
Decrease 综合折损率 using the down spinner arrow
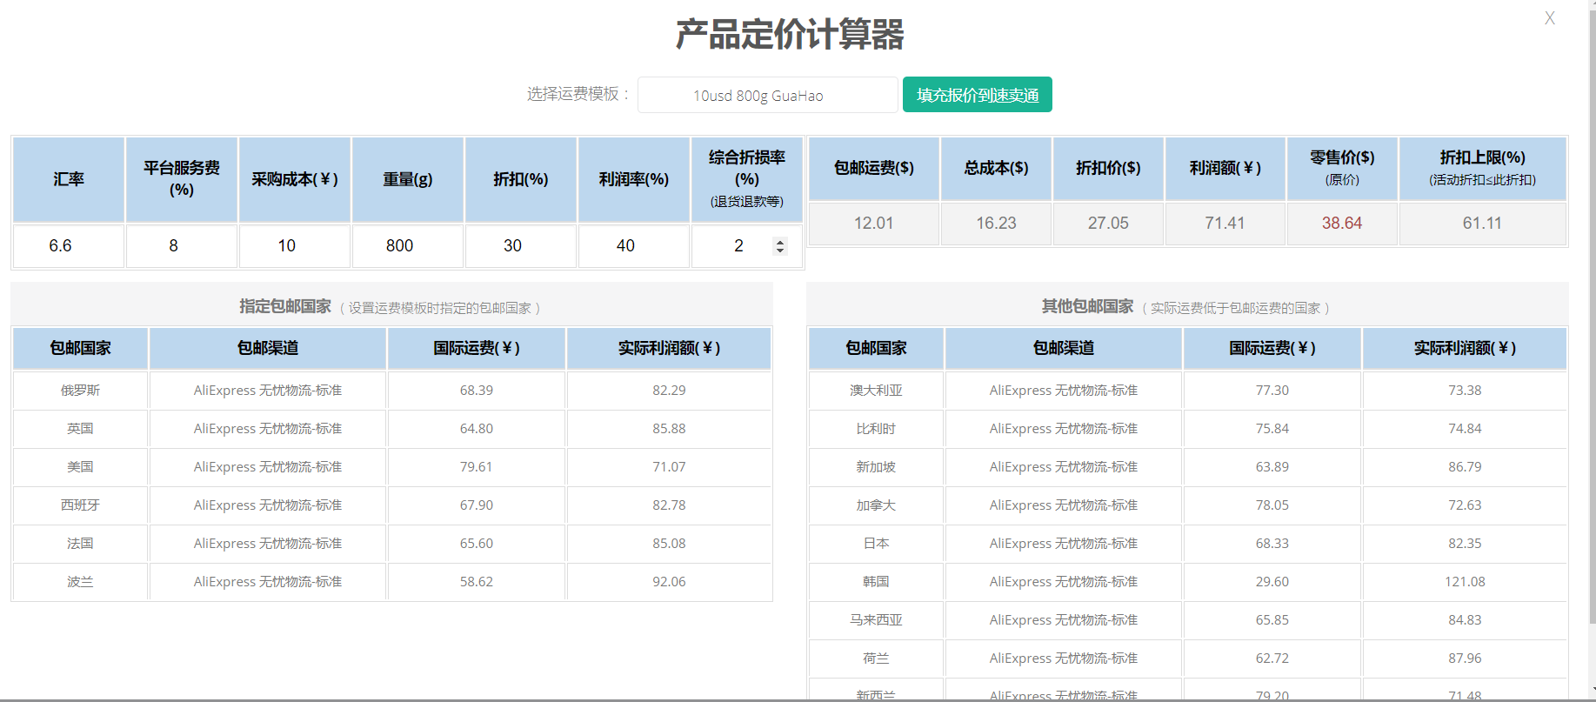point(780,251)
